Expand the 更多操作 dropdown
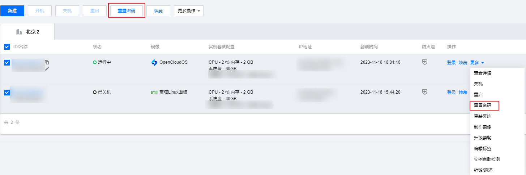Screen dimensions: 526x175 coord(189,11)
